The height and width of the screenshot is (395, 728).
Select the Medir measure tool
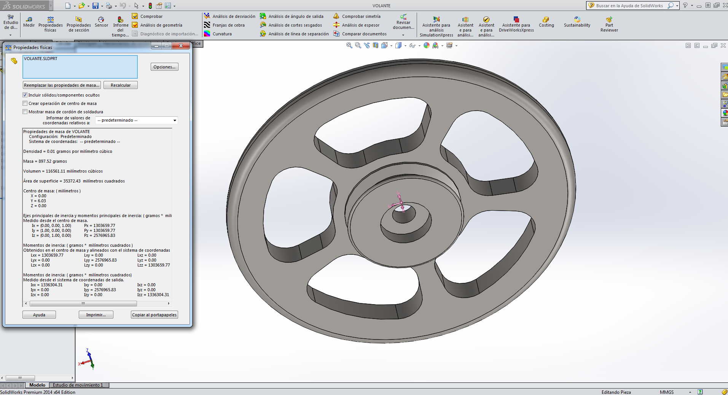click(29, 22)
